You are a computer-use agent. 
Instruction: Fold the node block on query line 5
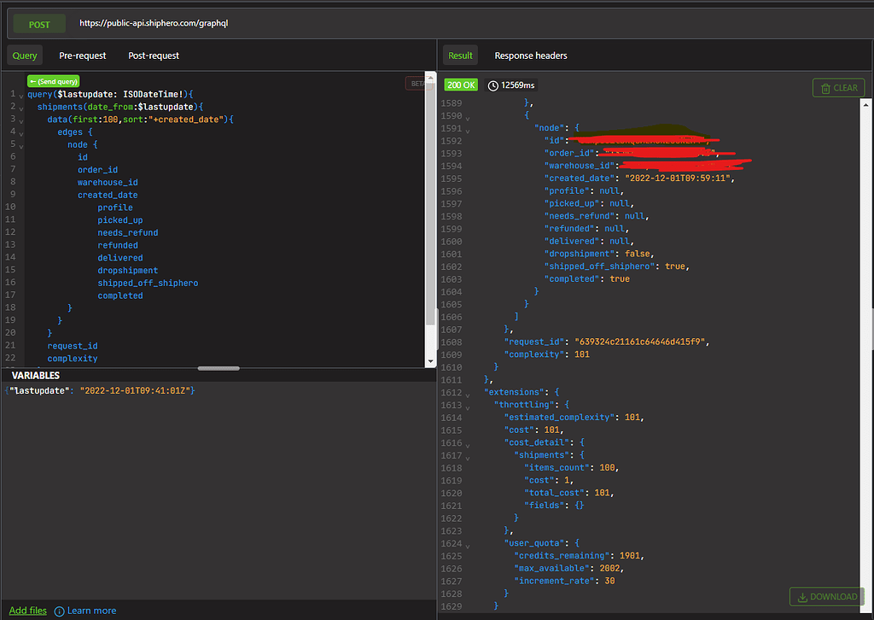(21, 145)
